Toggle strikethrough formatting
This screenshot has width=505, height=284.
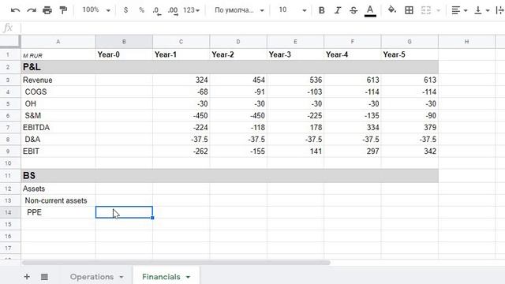[353, 10]
